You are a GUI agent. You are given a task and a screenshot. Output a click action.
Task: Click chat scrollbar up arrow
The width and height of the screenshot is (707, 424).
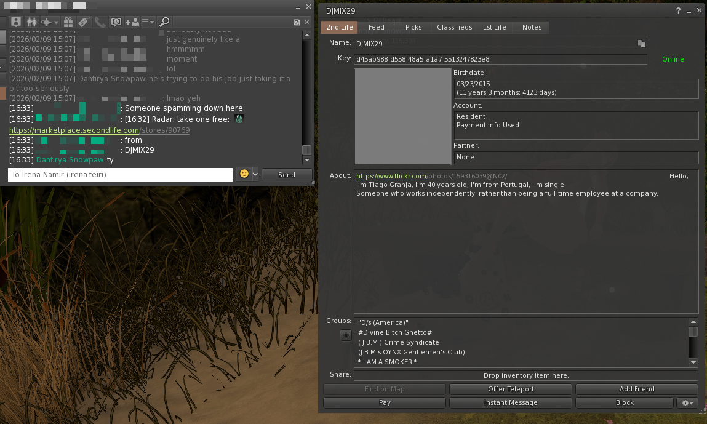[x=306, y=35]
